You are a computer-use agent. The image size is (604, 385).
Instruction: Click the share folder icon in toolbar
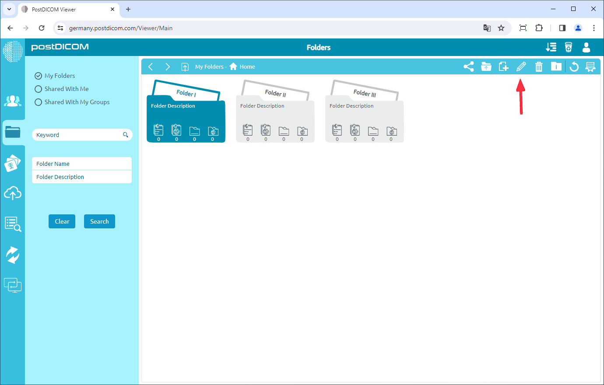pyautogui.click(x=468, y=66)
